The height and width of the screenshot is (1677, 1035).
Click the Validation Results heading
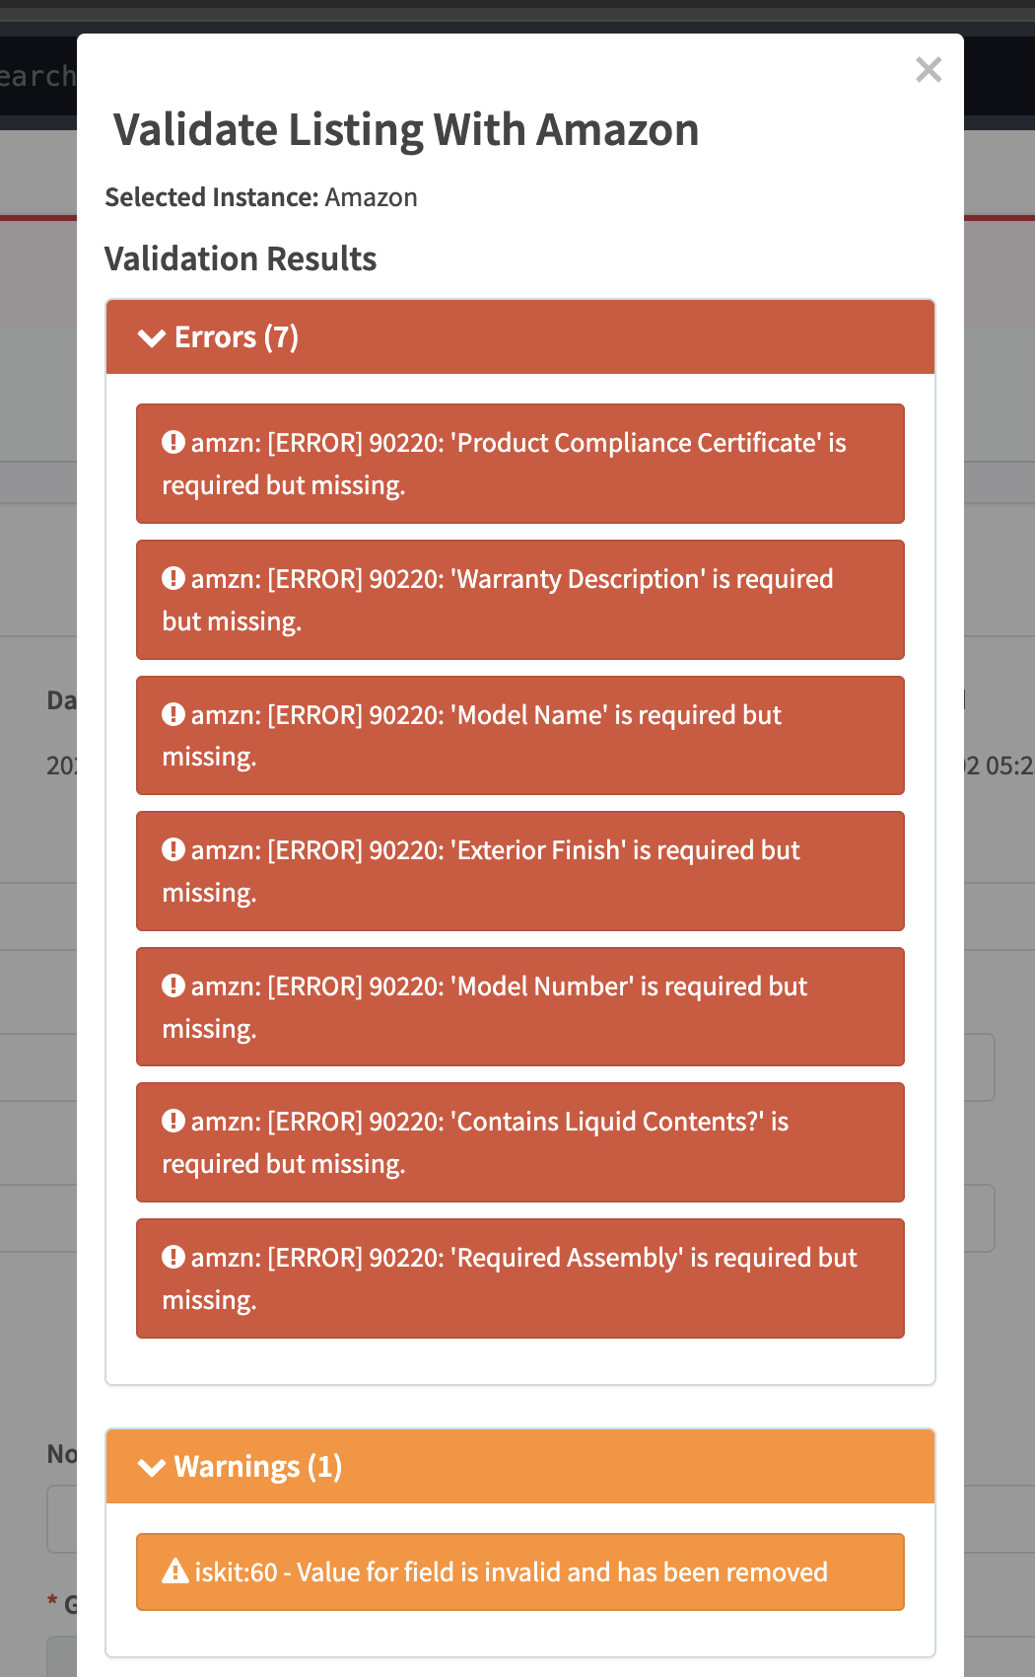241,258
